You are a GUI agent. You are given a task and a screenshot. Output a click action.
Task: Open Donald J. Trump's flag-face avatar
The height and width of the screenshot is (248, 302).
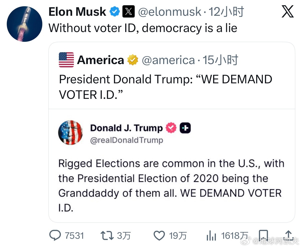tap(71, 133)
